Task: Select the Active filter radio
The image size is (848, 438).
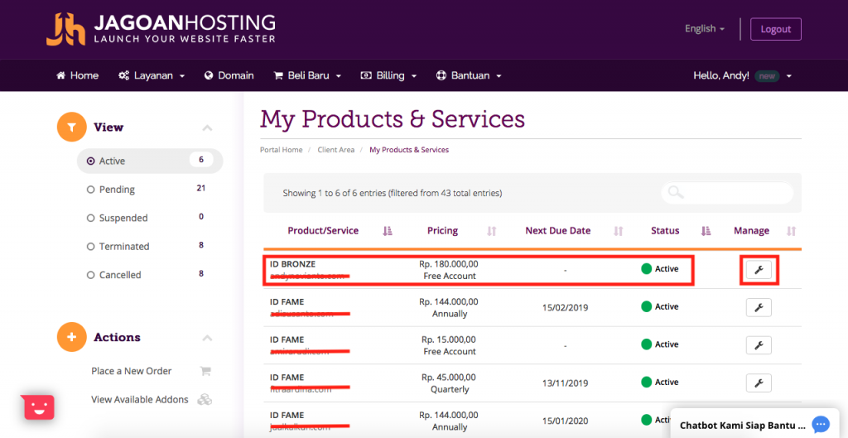Action: point(91,161)
